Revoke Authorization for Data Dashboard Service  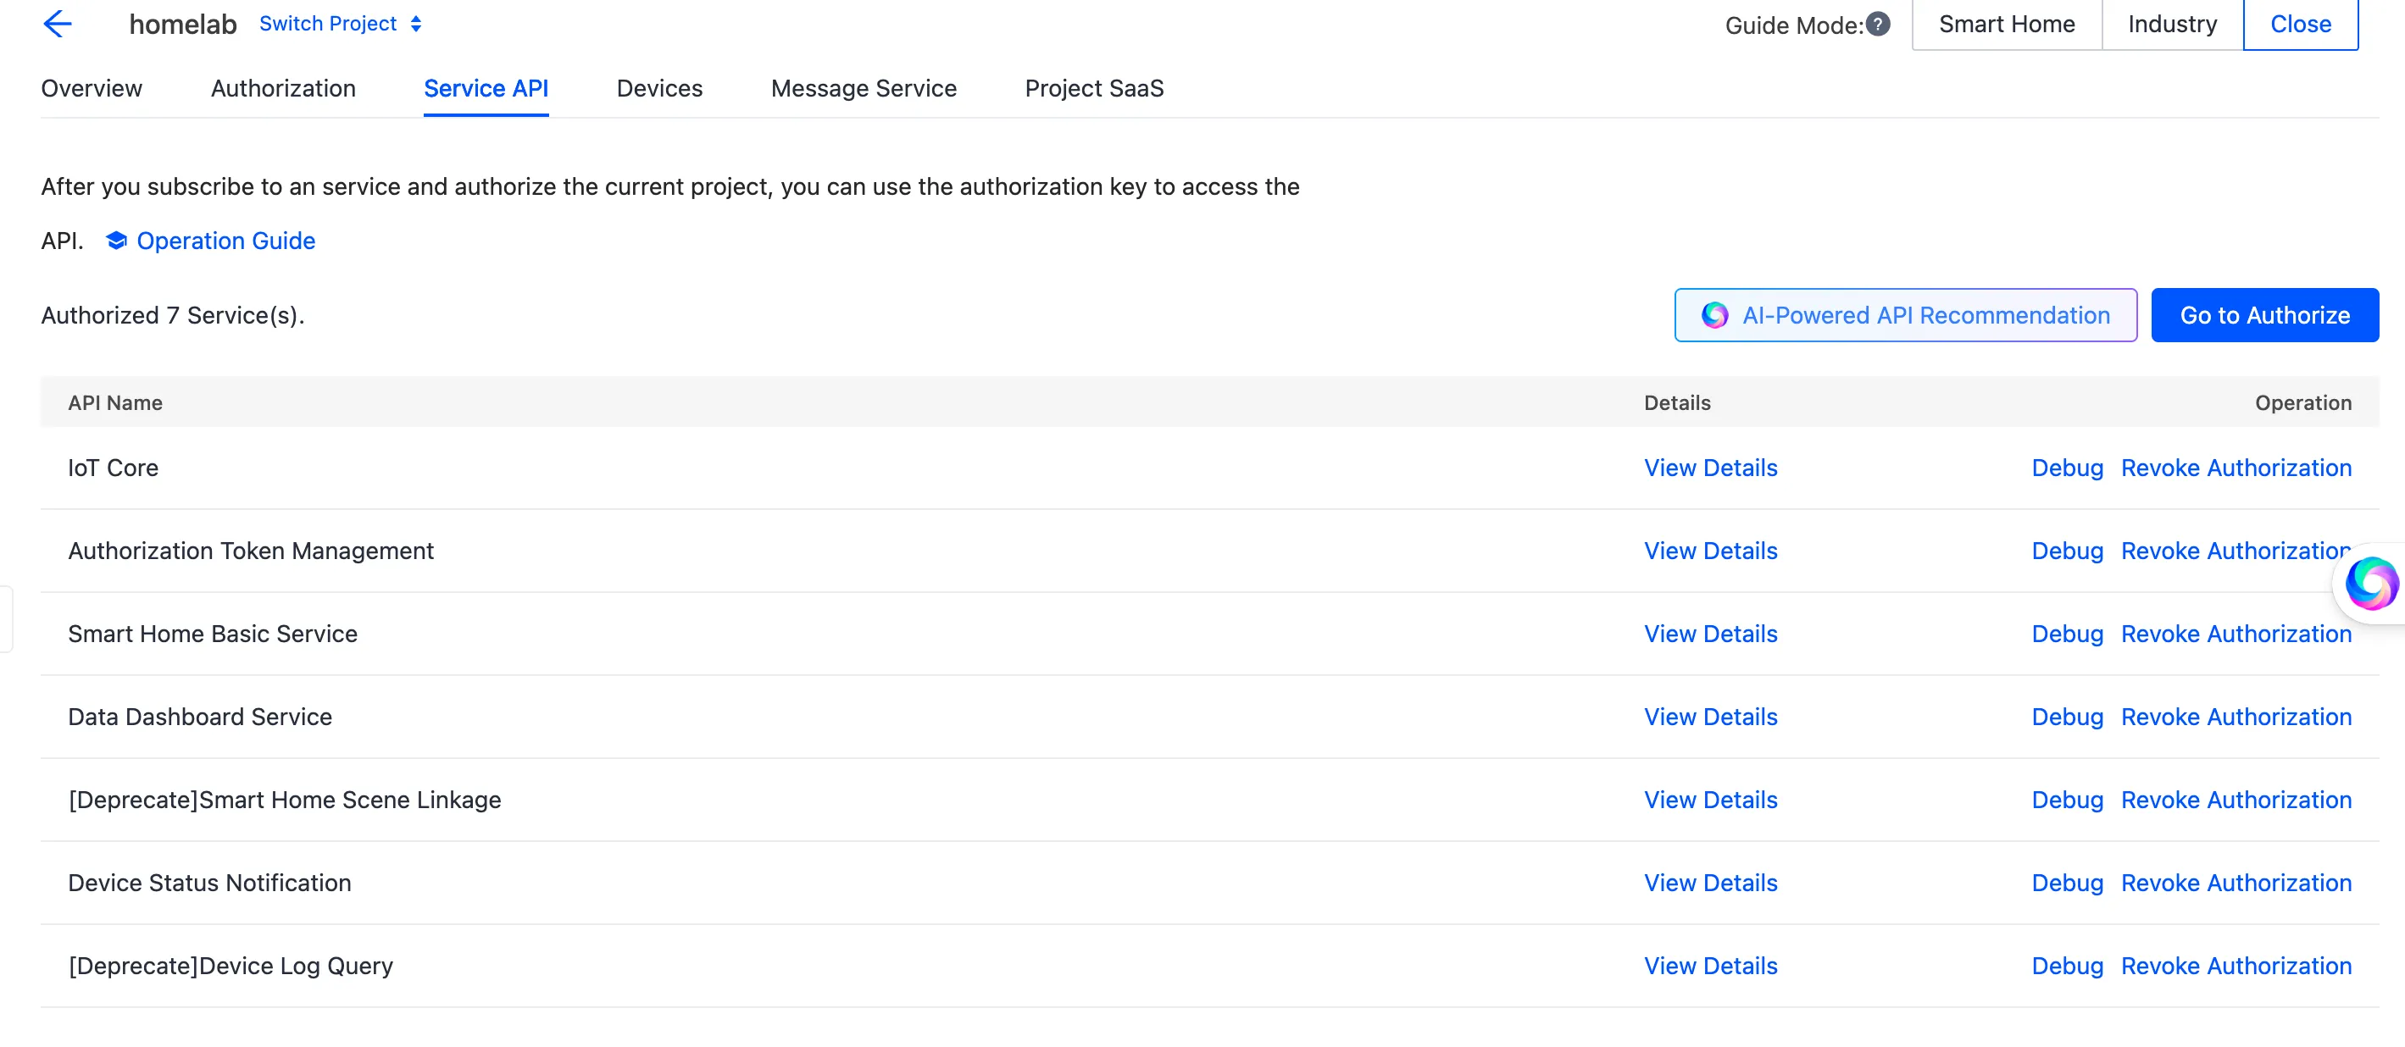pos(2236,717)
